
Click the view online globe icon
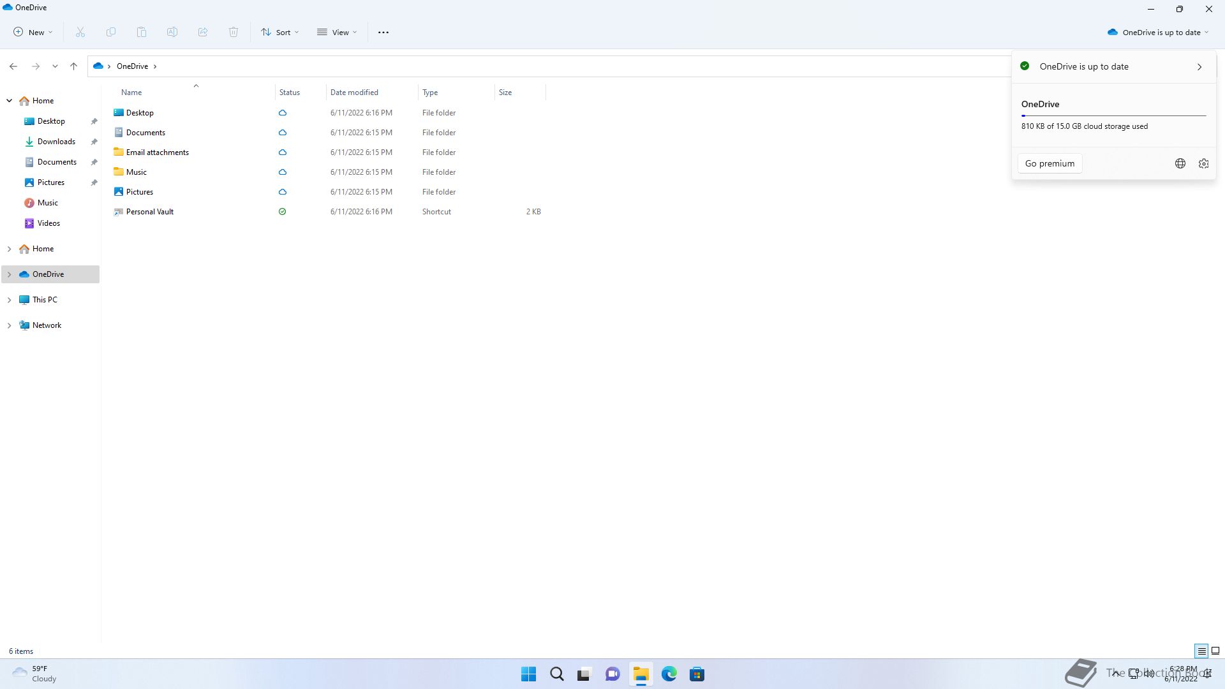point(1180,163)
